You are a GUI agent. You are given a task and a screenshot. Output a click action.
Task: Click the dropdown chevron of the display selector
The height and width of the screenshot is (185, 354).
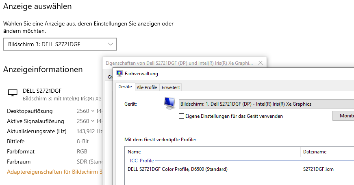coord(110,44)
